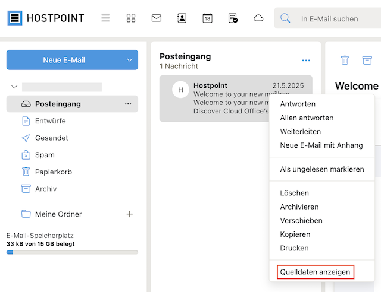
Task: Open the mail envelope icon
Action: pos(157,18)
